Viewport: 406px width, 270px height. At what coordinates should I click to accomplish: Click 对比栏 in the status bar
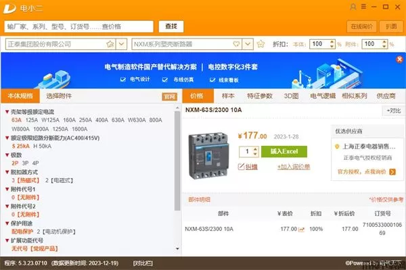pos(143,263)
